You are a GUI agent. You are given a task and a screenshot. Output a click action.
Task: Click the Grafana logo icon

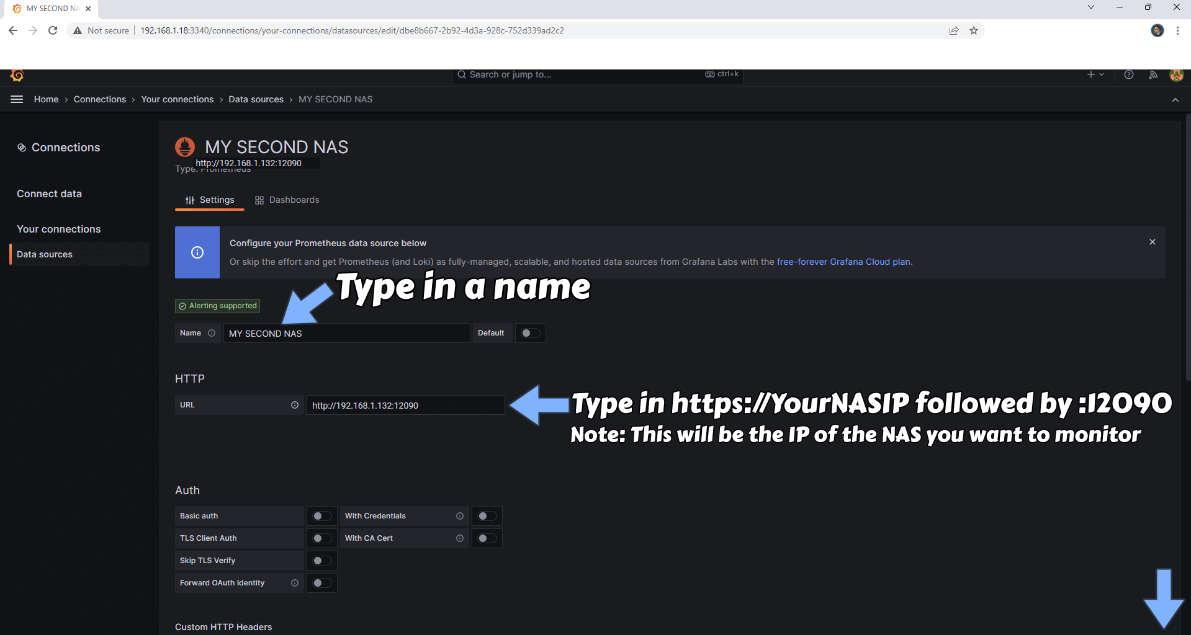click(x=17, y=76)
